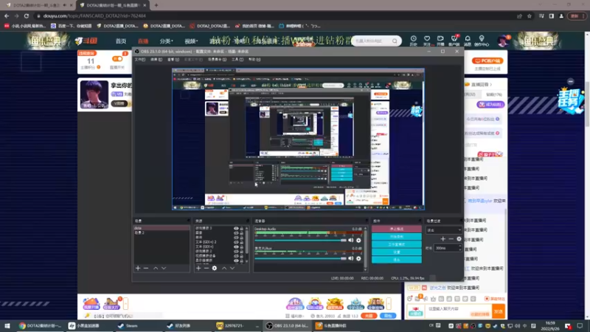Remove scene transition with minus icon
The height and width of the screenshot is (332, 590).
click(451, 238)
